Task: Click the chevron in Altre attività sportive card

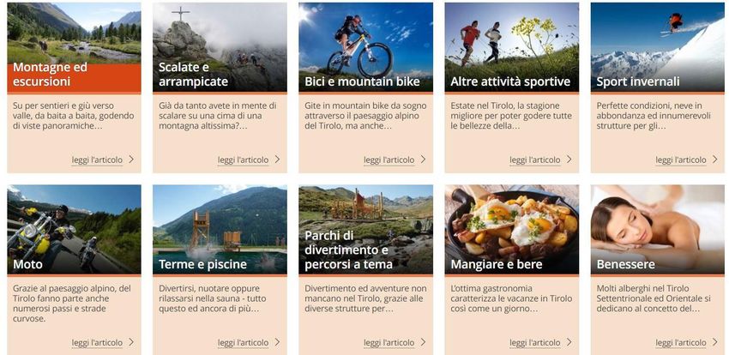Action: click(569, 159)
